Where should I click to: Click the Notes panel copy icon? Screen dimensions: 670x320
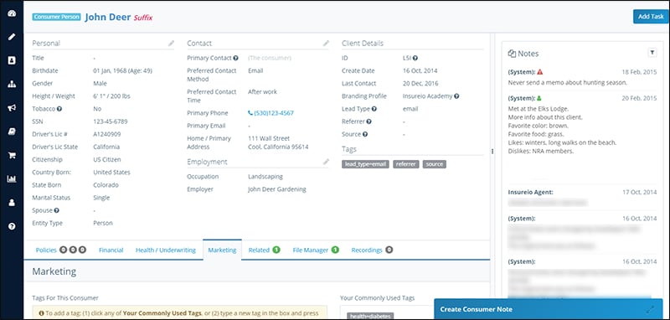pos(512,54)
